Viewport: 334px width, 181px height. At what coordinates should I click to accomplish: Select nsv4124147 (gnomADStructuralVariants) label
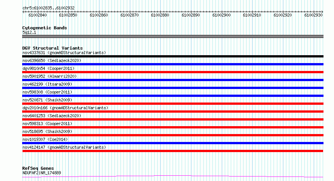[x=64, y=147]
